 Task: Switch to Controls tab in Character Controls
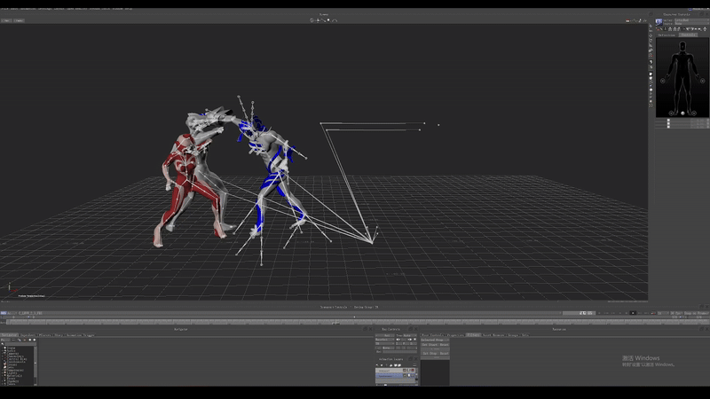pyautogui.click(x=689, y=35)
